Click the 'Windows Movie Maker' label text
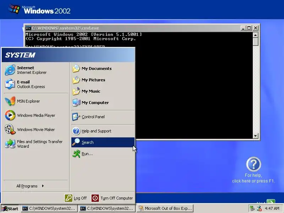This screenshot has width=284, height=213. pyautogui.click(x=36, y=130)
